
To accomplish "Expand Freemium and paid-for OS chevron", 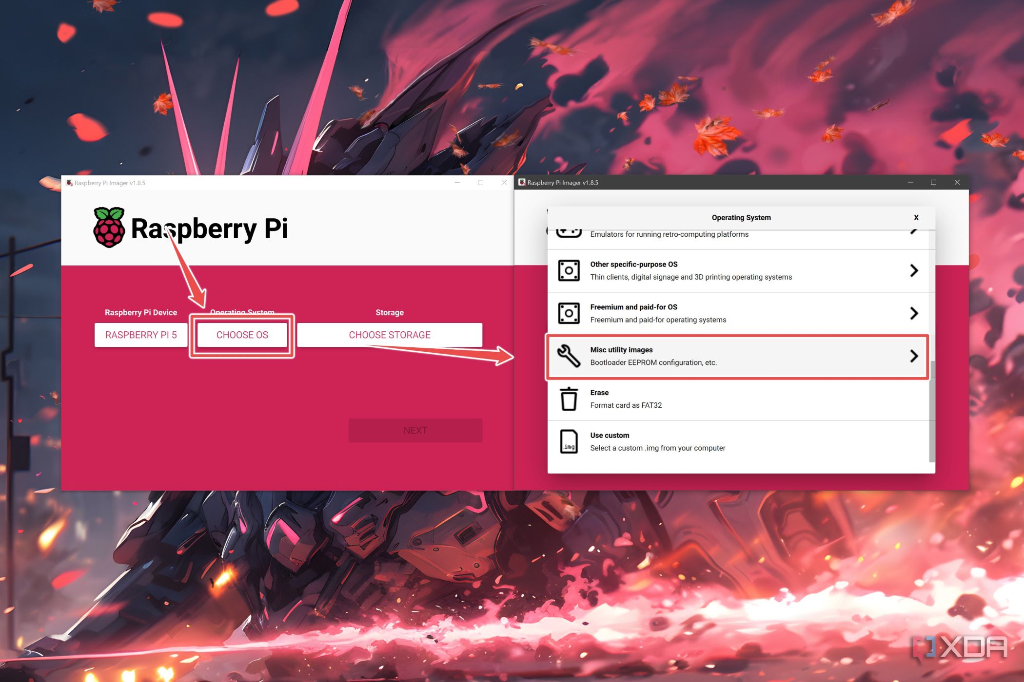I will (914, 313).
